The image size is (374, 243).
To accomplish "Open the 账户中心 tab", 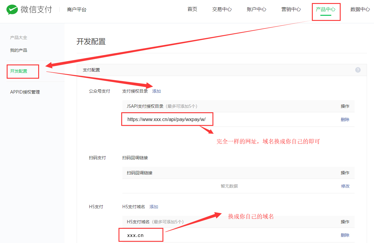I will click(256, 9).
